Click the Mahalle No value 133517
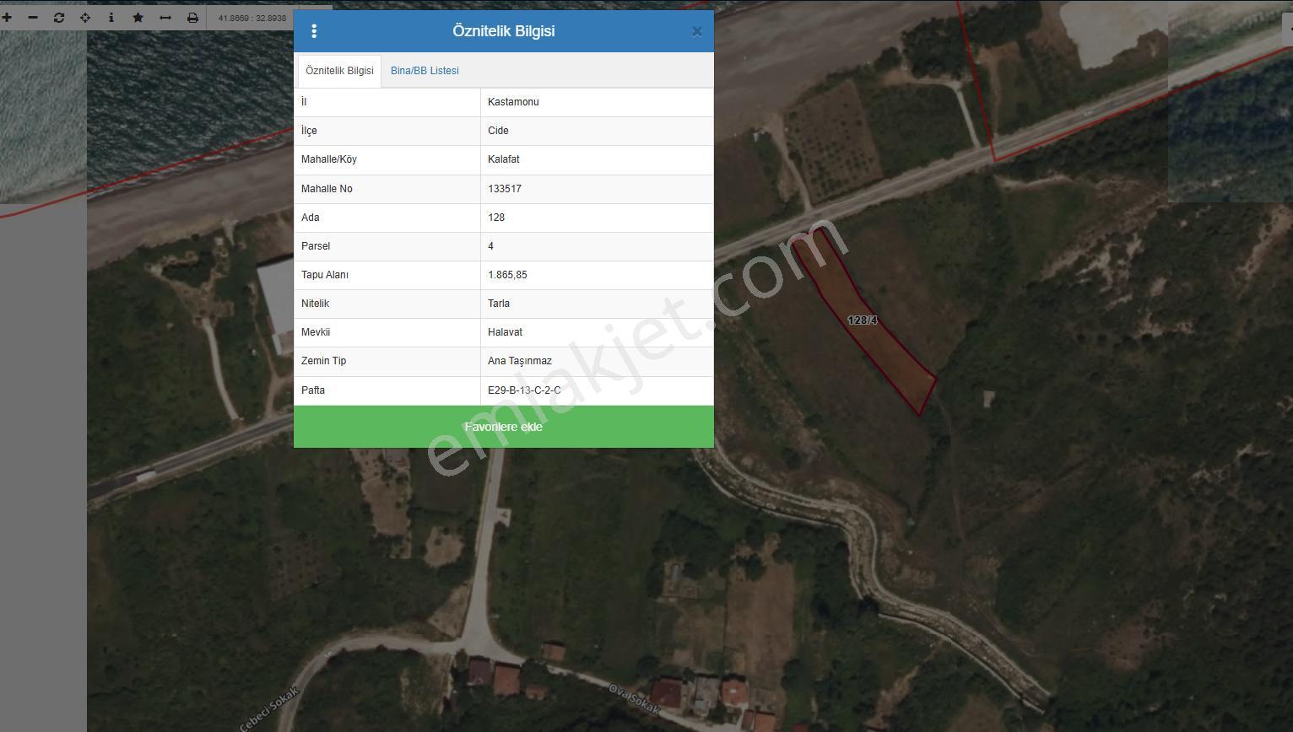 tap(505, 189)
